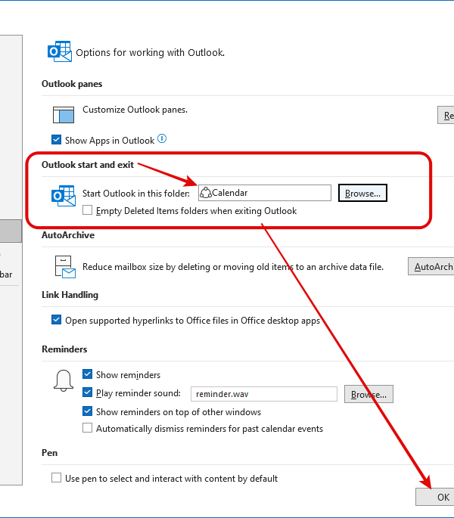Click the folder icon inside the Calendar field
The image size is (454, 518).
click(206, 193)
